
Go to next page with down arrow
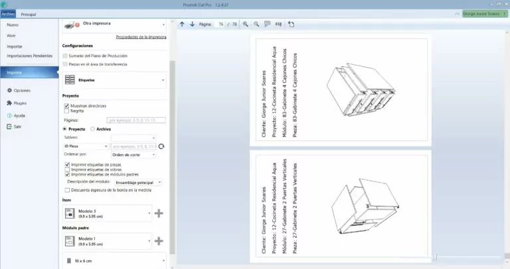click(x=192, y=24)
